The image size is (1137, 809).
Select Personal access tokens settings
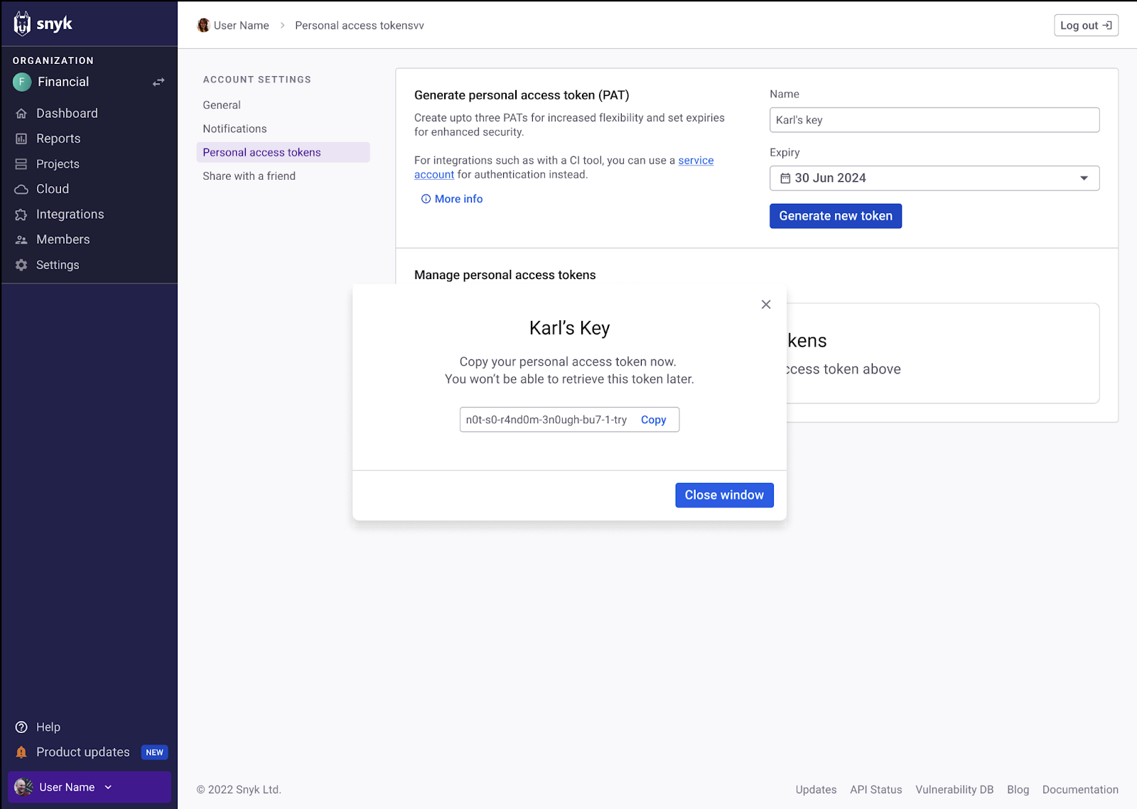point(283,152)
